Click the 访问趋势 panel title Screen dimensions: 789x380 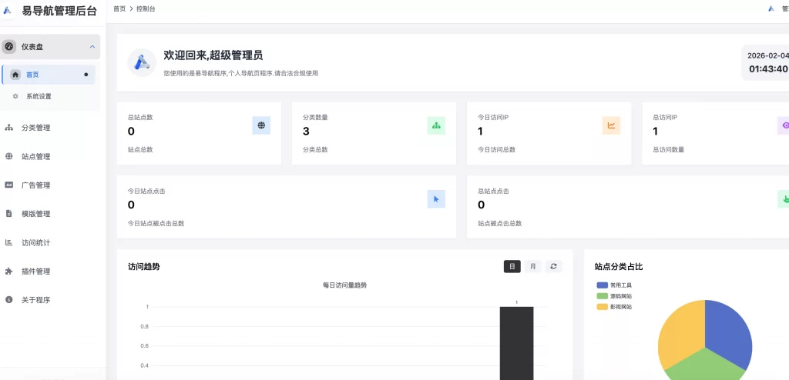[x=144, y=267]
